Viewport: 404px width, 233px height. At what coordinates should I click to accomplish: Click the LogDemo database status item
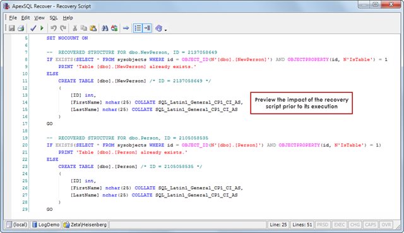click(45, 225)
